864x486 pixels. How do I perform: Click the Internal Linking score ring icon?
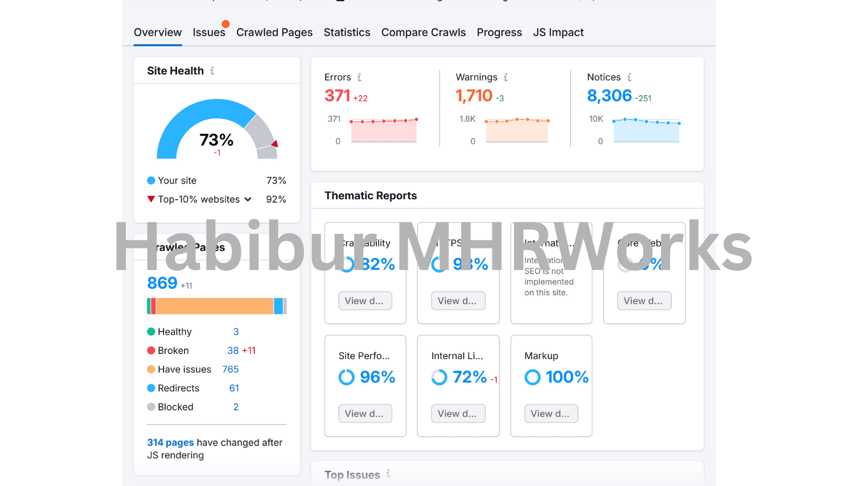point(439,377)
